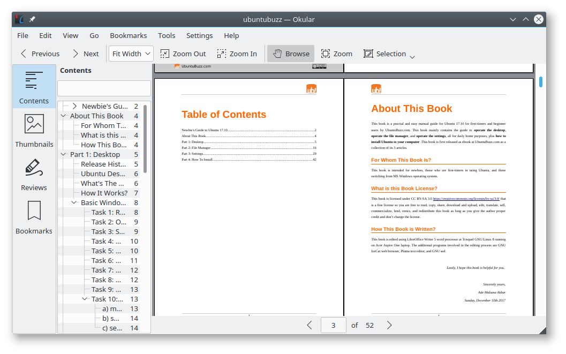Click the contents search filter field
Screen dimensions: 566x354
pos(104,88)
